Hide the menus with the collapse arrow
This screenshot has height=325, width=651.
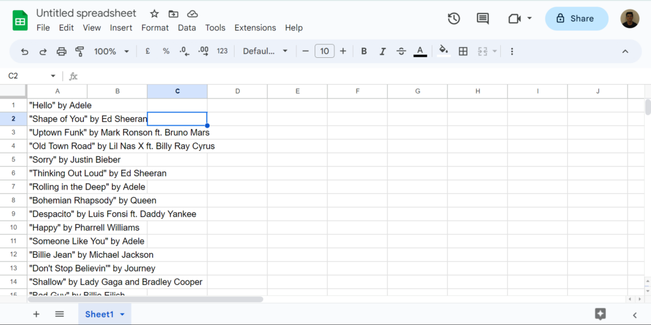tap(626, 51)
